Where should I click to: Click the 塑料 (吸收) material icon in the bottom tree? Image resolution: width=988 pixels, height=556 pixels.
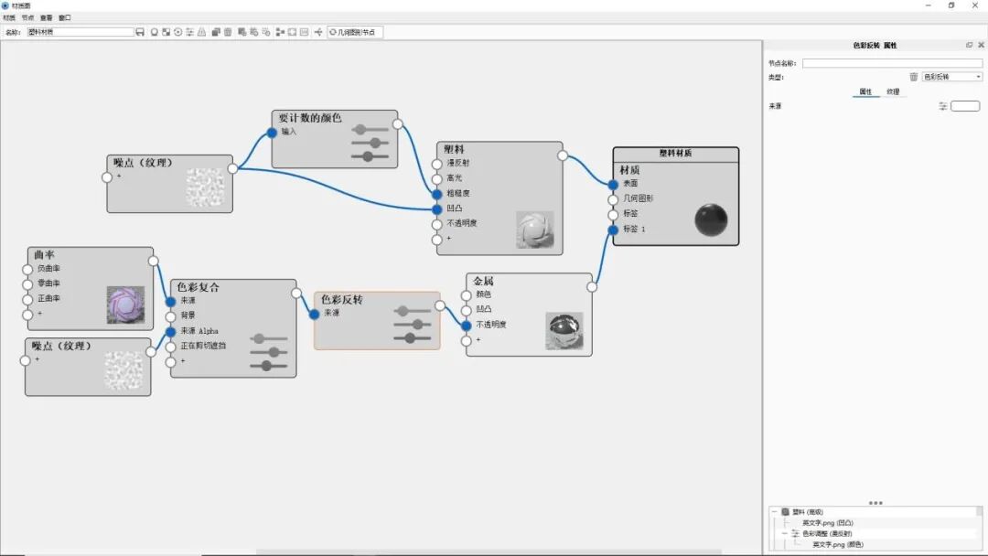point(785,512)
